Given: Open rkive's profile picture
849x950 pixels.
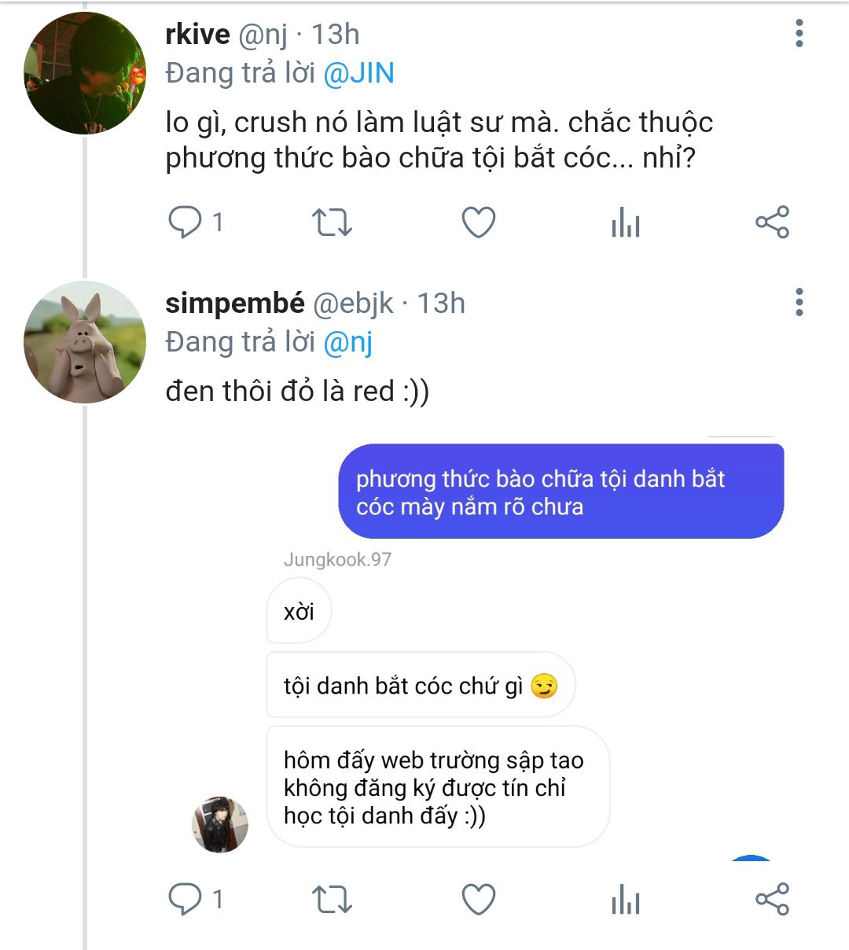Looking at the screenshot, I should click(x=85, y=73).
